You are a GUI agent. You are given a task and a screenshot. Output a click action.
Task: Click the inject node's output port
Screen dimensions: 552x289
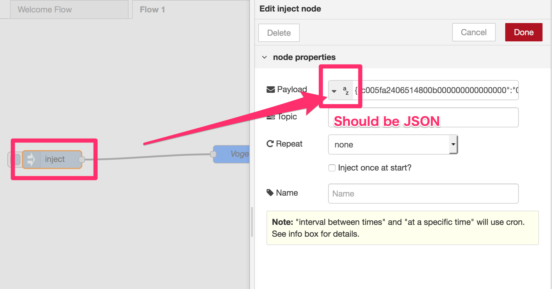pyautogui.click(x=82, y=159)
